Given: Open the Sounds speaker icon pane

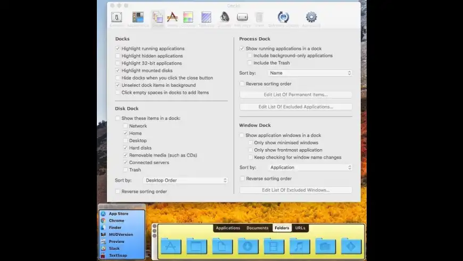Looking at the screenshot, I should click(225, 18).
